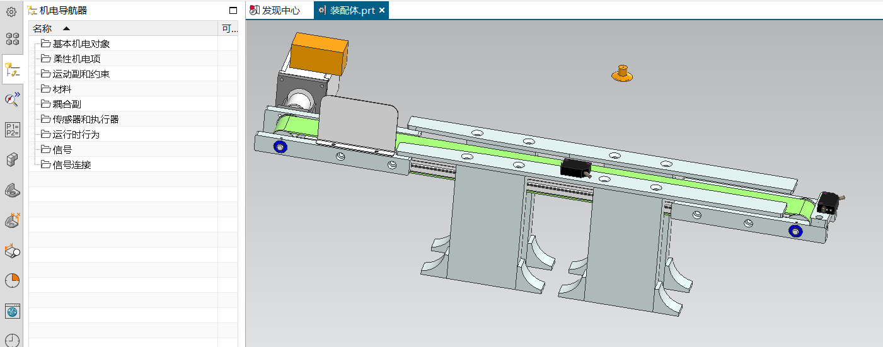Click the orange box on the conveyor model
Image resolution: width=883 pixels, height=347 pixels.
coord(320,55)
